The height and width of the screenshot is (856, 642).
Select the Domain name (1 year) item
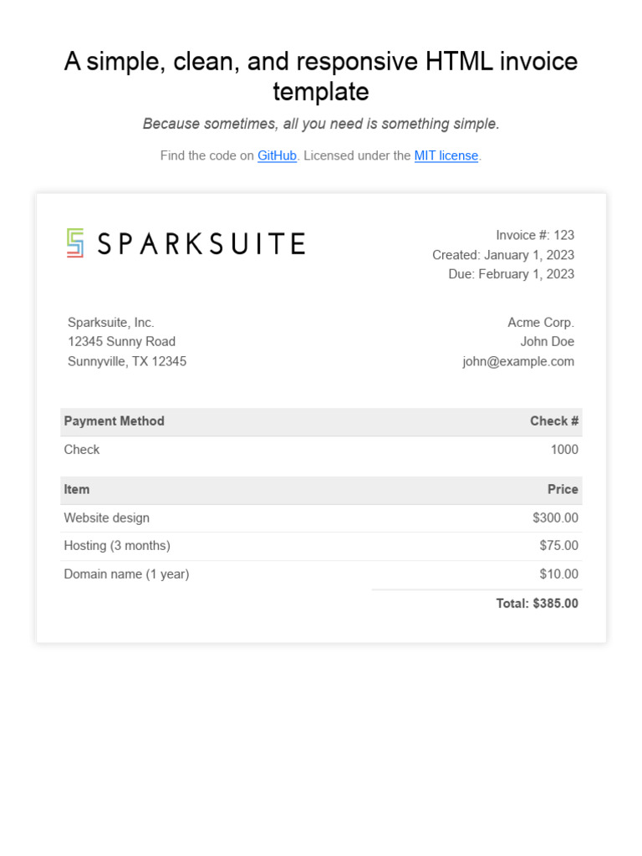[x=127, y=574]
